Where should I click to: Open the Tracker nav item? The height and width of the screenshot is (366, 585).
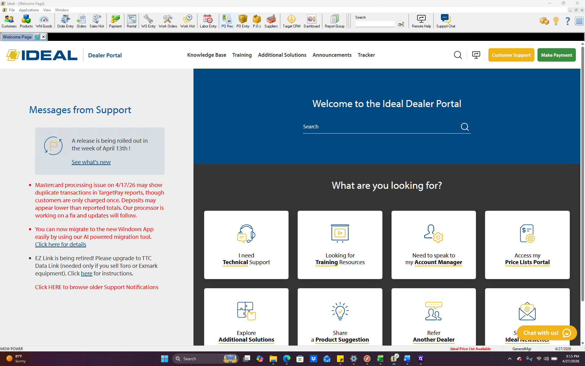click(366, 55)
